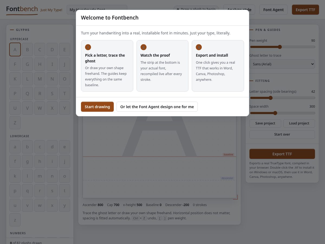Select uppercase glyph K
This screenshot has height=244, width=325.
tap(15, 79)
